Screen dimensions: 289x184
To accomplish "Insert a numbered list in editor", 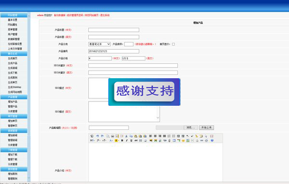I will pyautogui.click(x=169, y=136).
